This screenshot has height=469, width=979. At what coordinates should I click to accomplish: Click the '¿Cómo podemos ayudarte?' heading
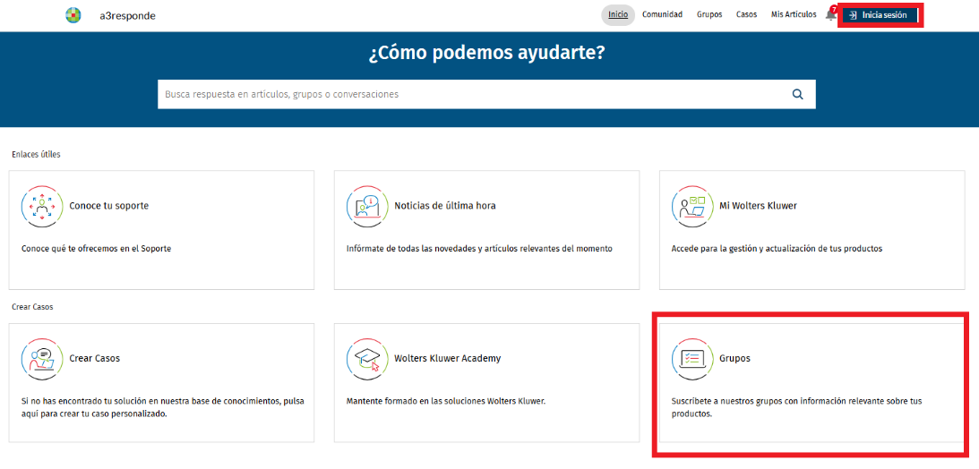pyautogui.click(x=486, y=54)
